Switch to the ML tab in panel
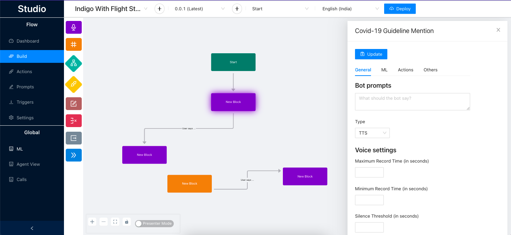The image size is (511, 235). [x=384, y=70]
